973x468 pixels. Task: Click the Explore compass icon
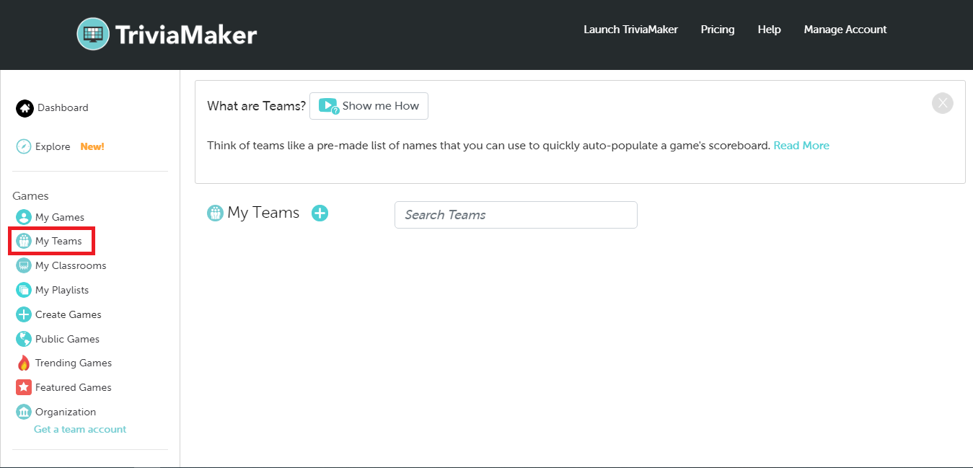click(24, 146)
